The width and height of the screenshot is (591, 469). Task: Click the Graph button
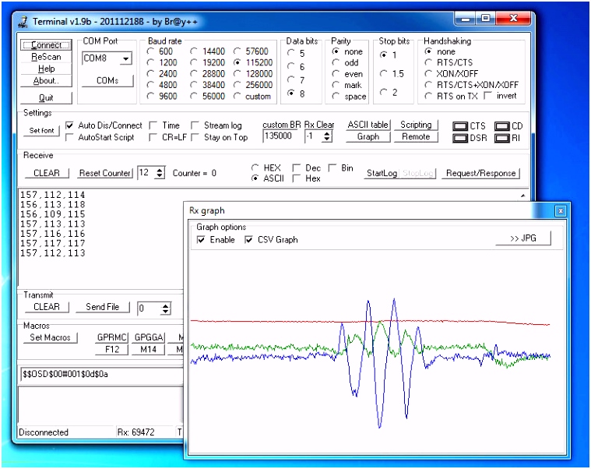tap(368, 136)
